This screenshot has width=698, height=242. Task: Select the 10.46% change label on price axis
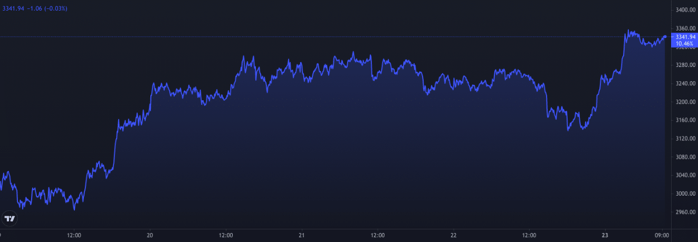(683, 43)
